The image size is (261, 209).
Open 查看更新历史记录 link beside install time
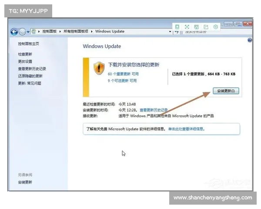click(x=154, y=110)
